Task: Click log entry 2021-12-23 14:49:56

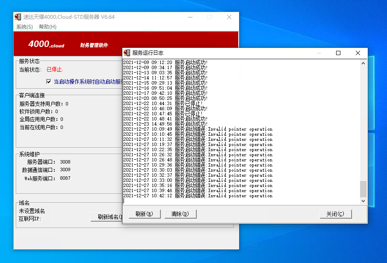Action: click(x=165, y=124)
